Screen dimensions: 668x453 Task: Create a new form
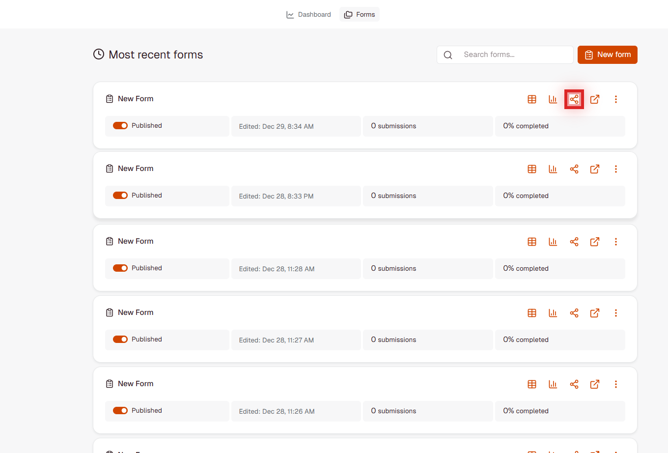[x=607, y=55]
